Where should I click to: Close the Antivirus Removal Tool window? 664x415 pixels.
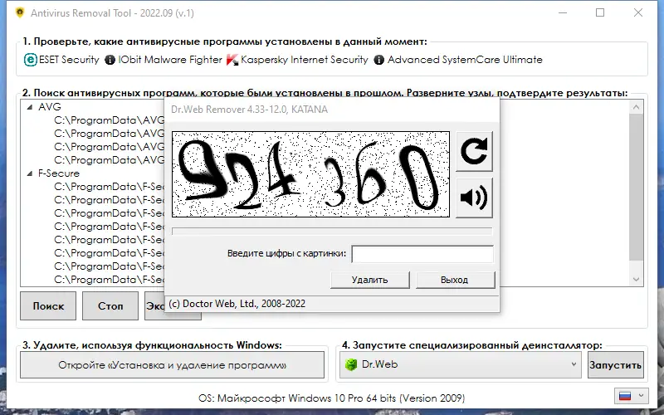coord(638,12)
